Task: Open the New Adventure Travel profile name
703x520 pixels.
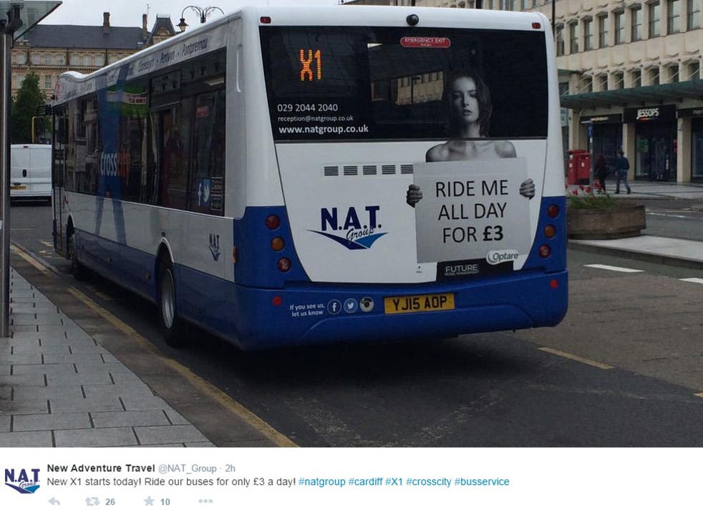Action: click(101, 468)
